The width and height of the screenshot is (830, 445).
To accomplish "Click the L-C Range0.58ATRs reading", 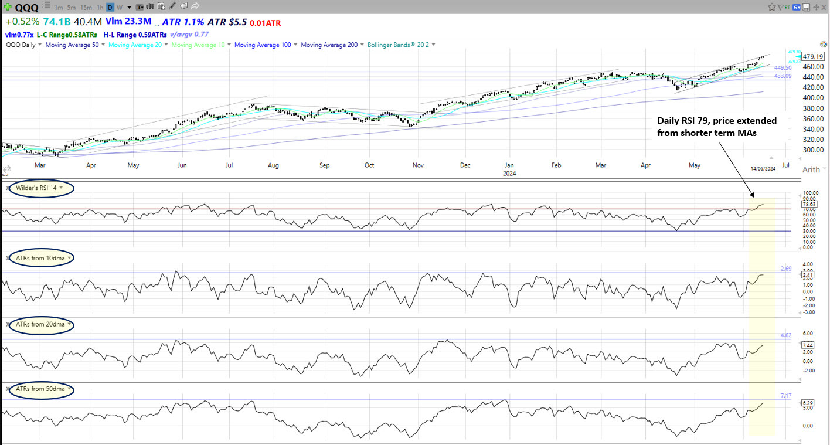I will coord(67,35).
